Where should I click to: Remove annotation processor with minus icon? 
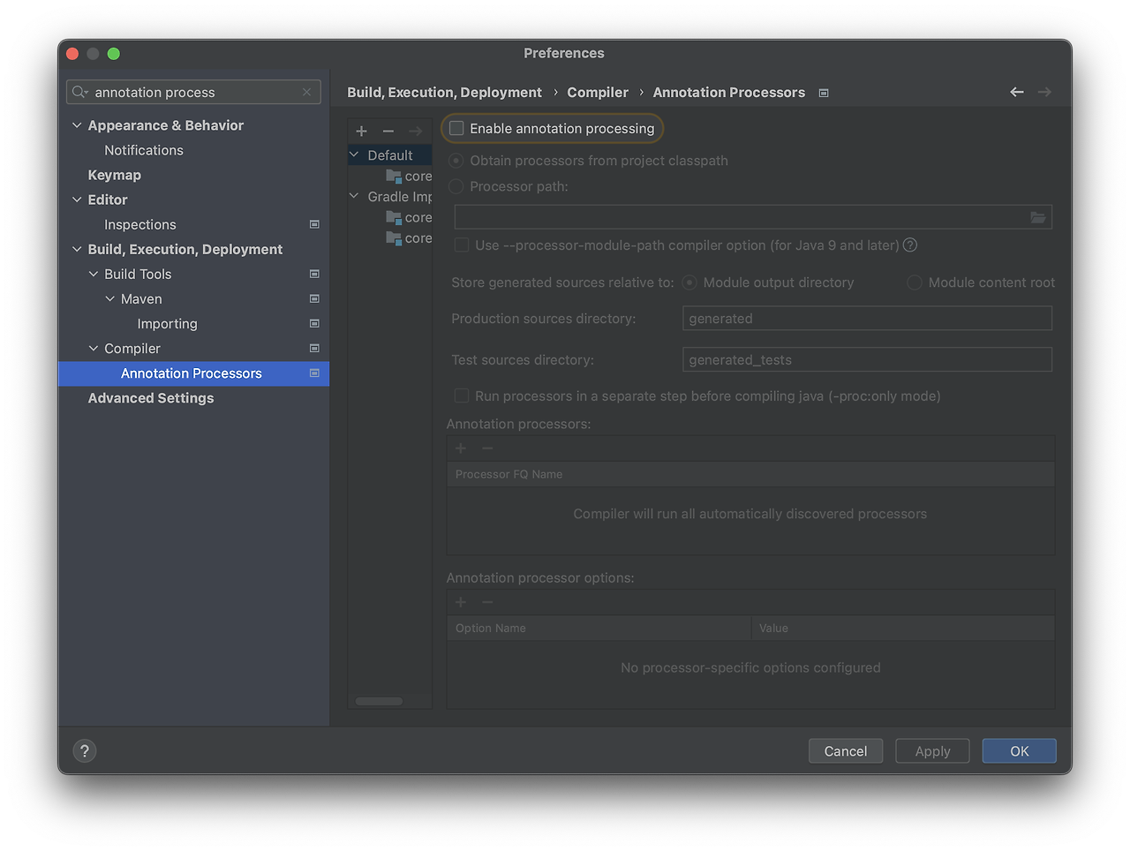click(x=487, y=448)
